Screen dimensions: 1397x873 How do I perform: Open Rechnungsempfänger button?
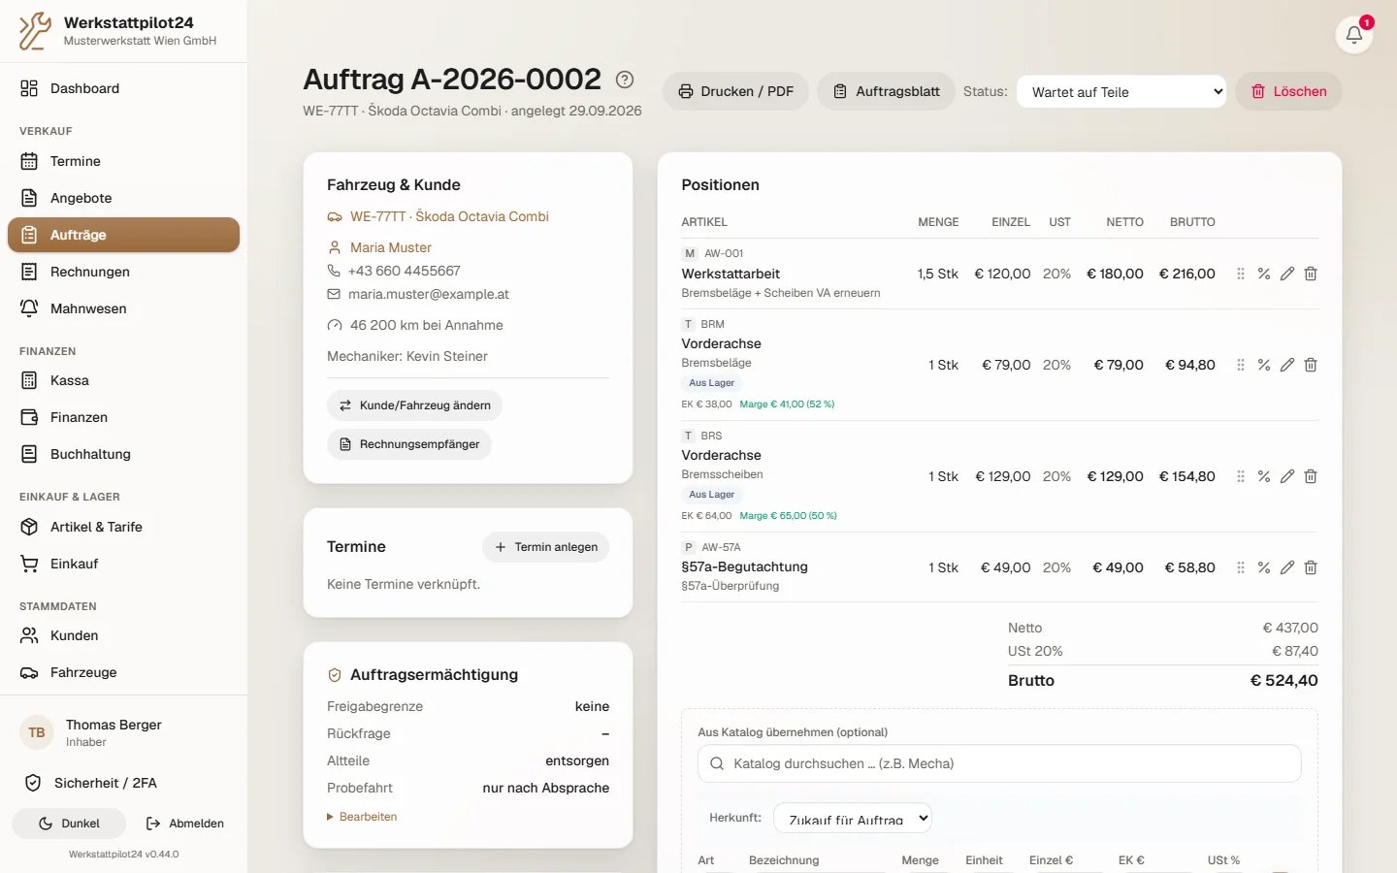point(409,444)
